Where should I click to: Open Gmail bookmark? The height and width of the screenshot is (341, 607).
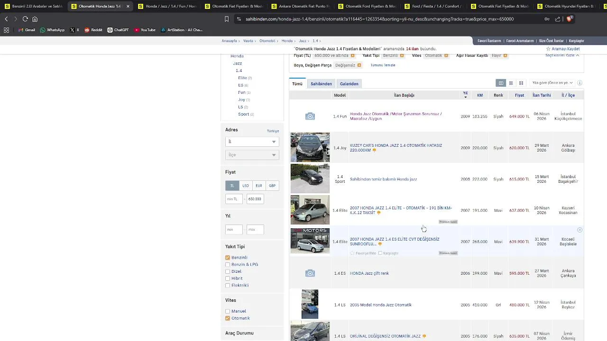[27, 30]
